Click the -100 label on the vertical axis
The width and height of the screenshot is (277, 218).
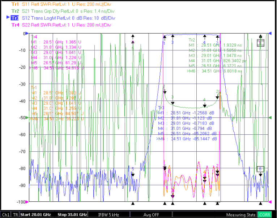[x=21, y=202]
